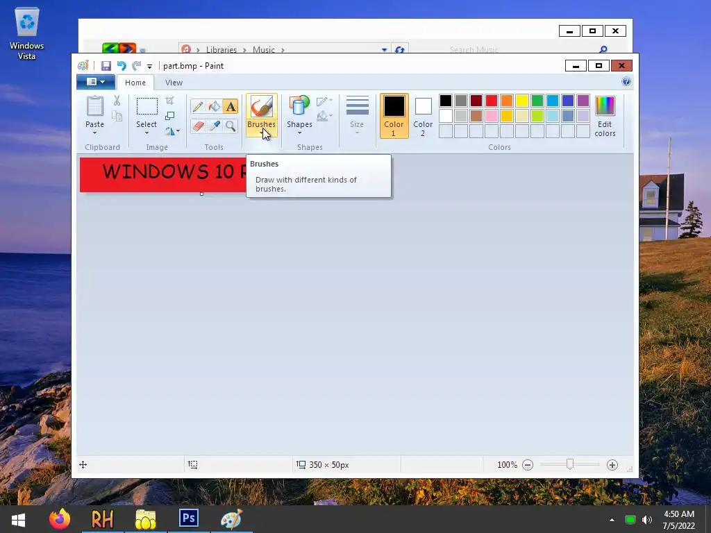The height and width of the screenshot is (533, 711).
Task: Click the 4:50 AM clock in tray
Action: (x=679, y=514)
